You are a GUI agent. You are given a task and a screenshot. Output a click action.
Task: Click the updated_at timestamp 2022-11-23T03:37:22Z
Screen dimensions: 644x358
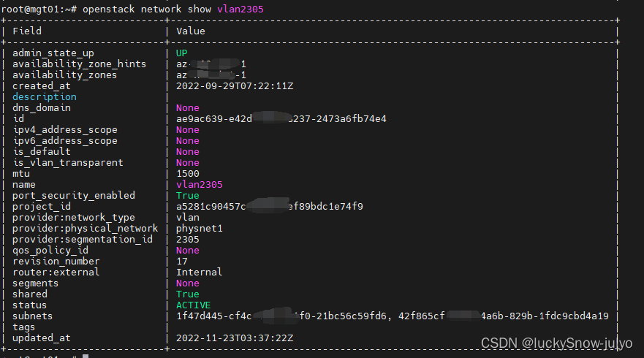pos(235,338)
